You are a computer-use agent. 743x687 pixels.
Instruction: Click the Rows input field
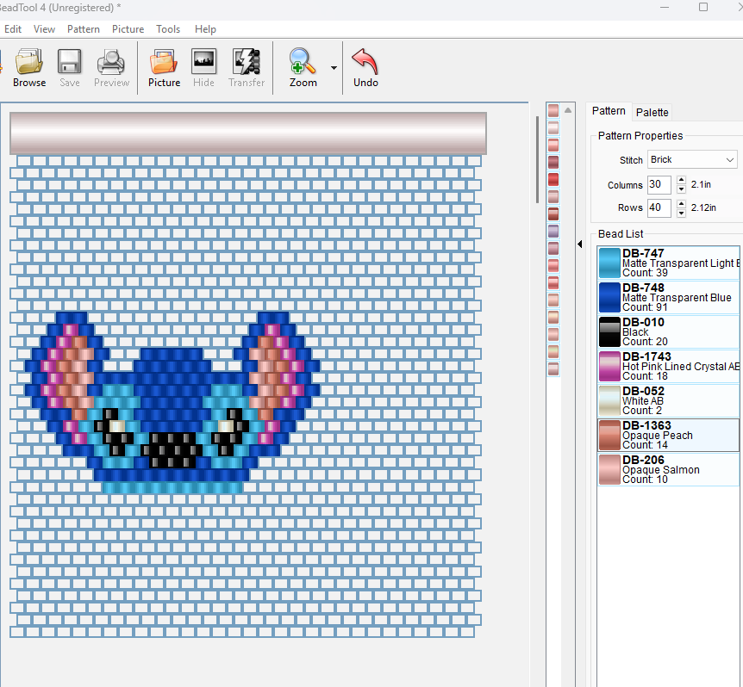pos(659,207)
